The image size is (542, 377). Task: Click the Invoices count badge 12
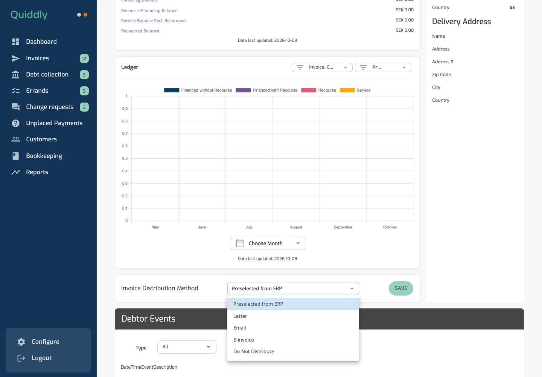[84, 58]
